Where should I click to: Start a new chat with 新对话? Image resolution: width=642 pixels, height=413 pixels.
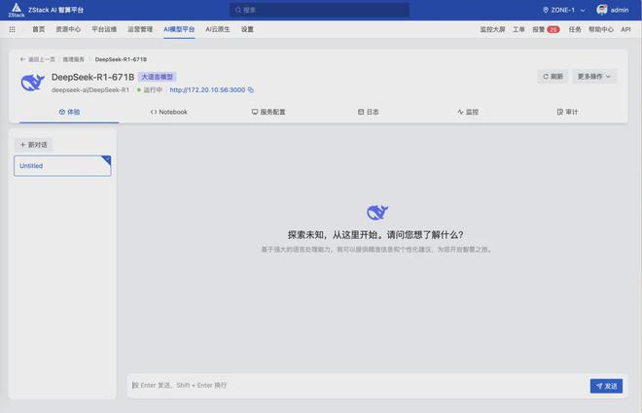pyautogui.click(x=34, y=145)
